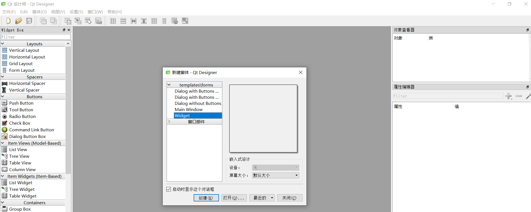531x212 pixels.
Task: Select Command Link Button widget
Action: click(x=31, y=130)
